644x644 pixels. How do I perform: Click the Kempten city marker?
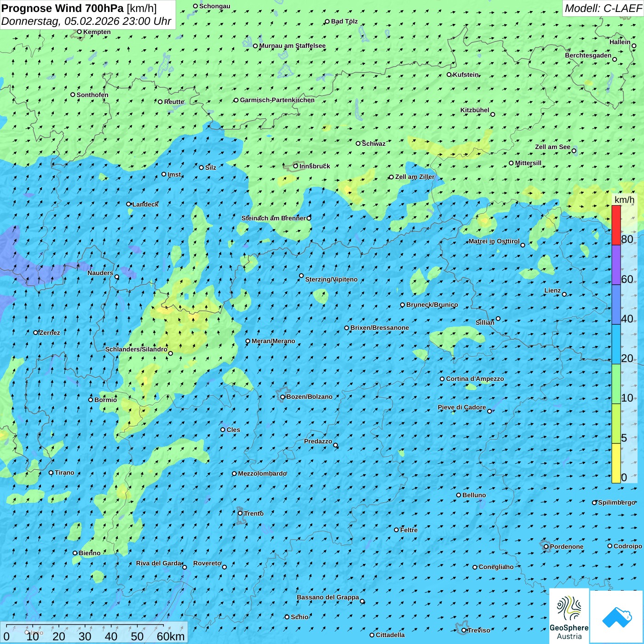pyautogui.click(x=79, y=32)
